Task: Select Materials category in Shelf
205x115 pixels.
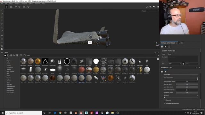Action: click(9, 84)
